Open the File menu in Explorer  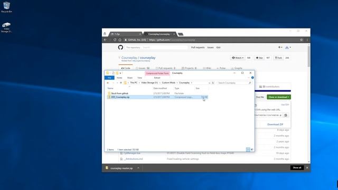(x=109, y=78)
